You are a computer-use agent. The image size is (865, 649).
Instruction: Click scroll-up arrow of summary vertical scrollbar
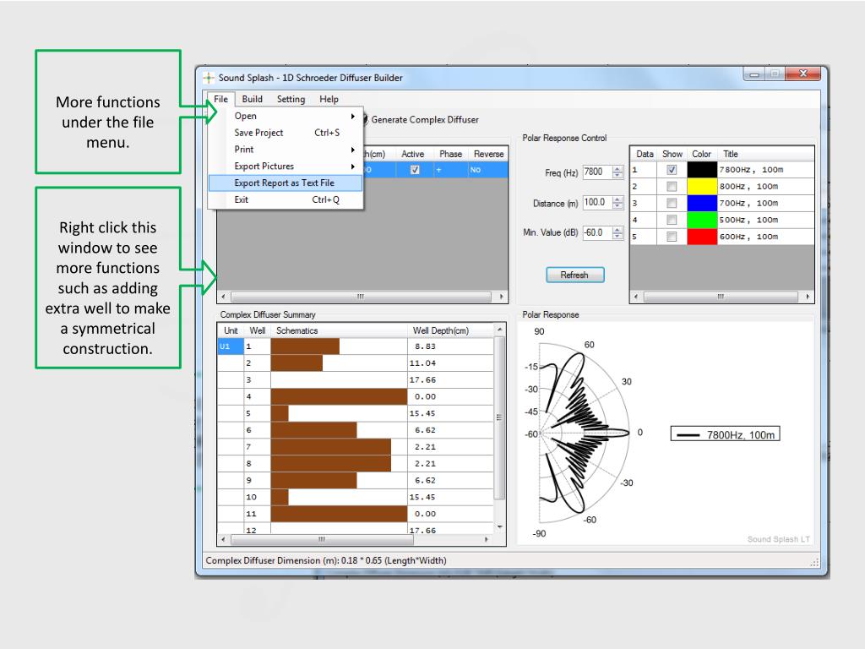500,330
